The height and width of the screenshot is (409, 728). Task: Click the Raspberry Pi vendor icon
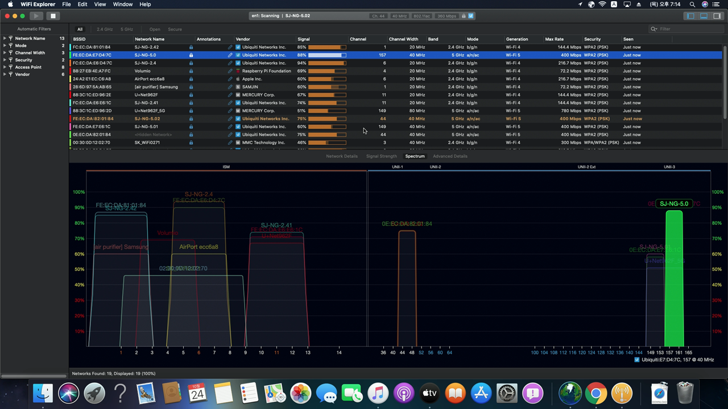click(238, 71)
